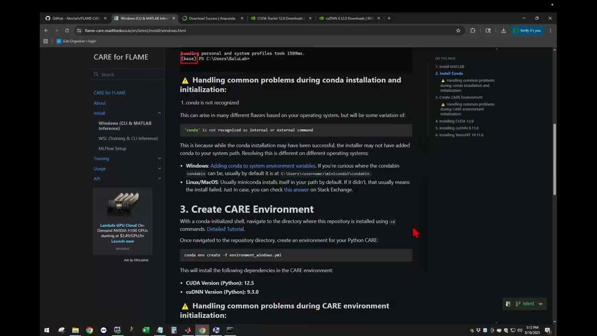597x336 pixels.
Task: Click the Lambda GPU Cloud ad image
Action: [123, 205]
